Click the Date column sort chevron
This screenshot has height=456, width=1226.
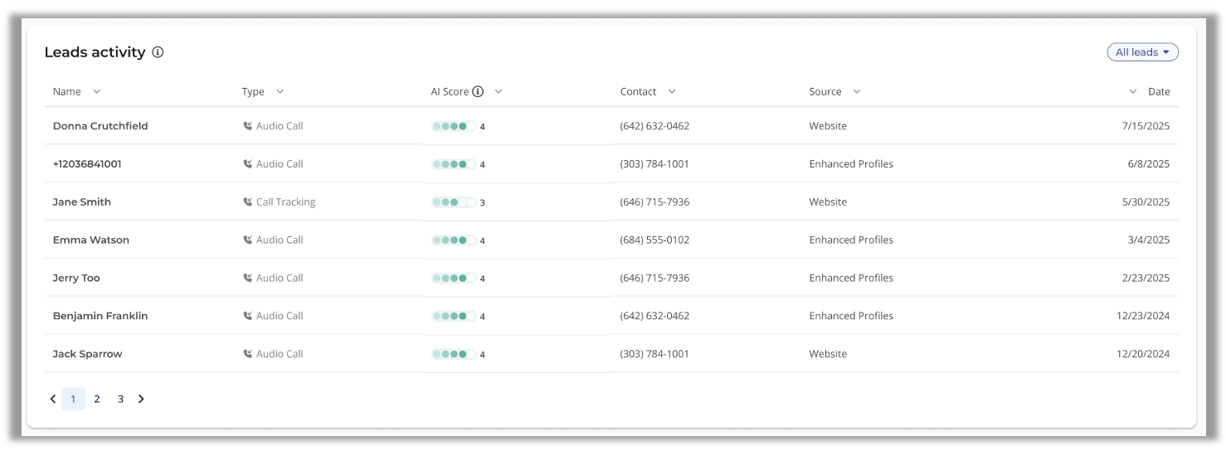point(1133,92)
